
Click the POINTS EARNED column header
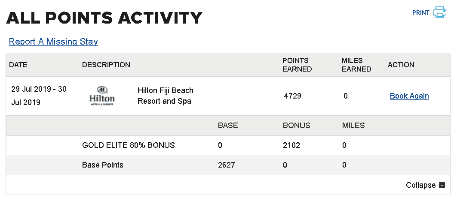pyautogui.click(x=297, y=65)
